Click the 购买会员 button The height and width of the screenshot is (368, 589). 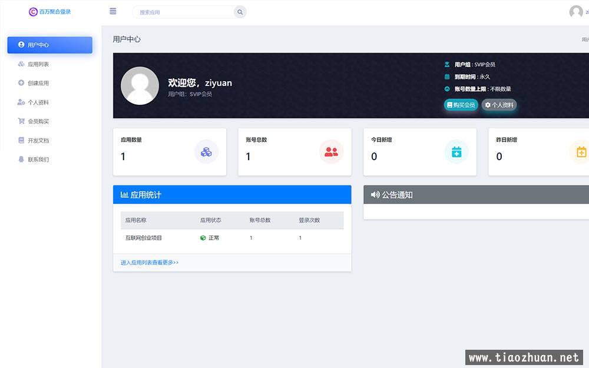[x=461, y=105]
